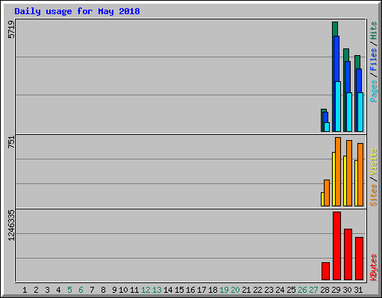Viewport: 382px width, 298px height.
Task: Click the 5719 axis maximum label
Action: click(x=11, y=30)
